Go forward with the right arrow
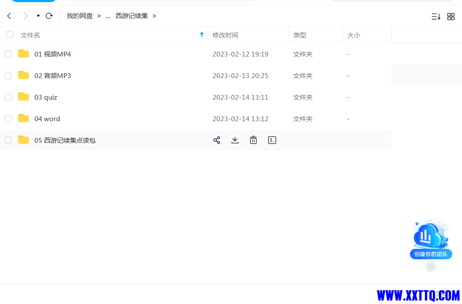 (25, 16)
